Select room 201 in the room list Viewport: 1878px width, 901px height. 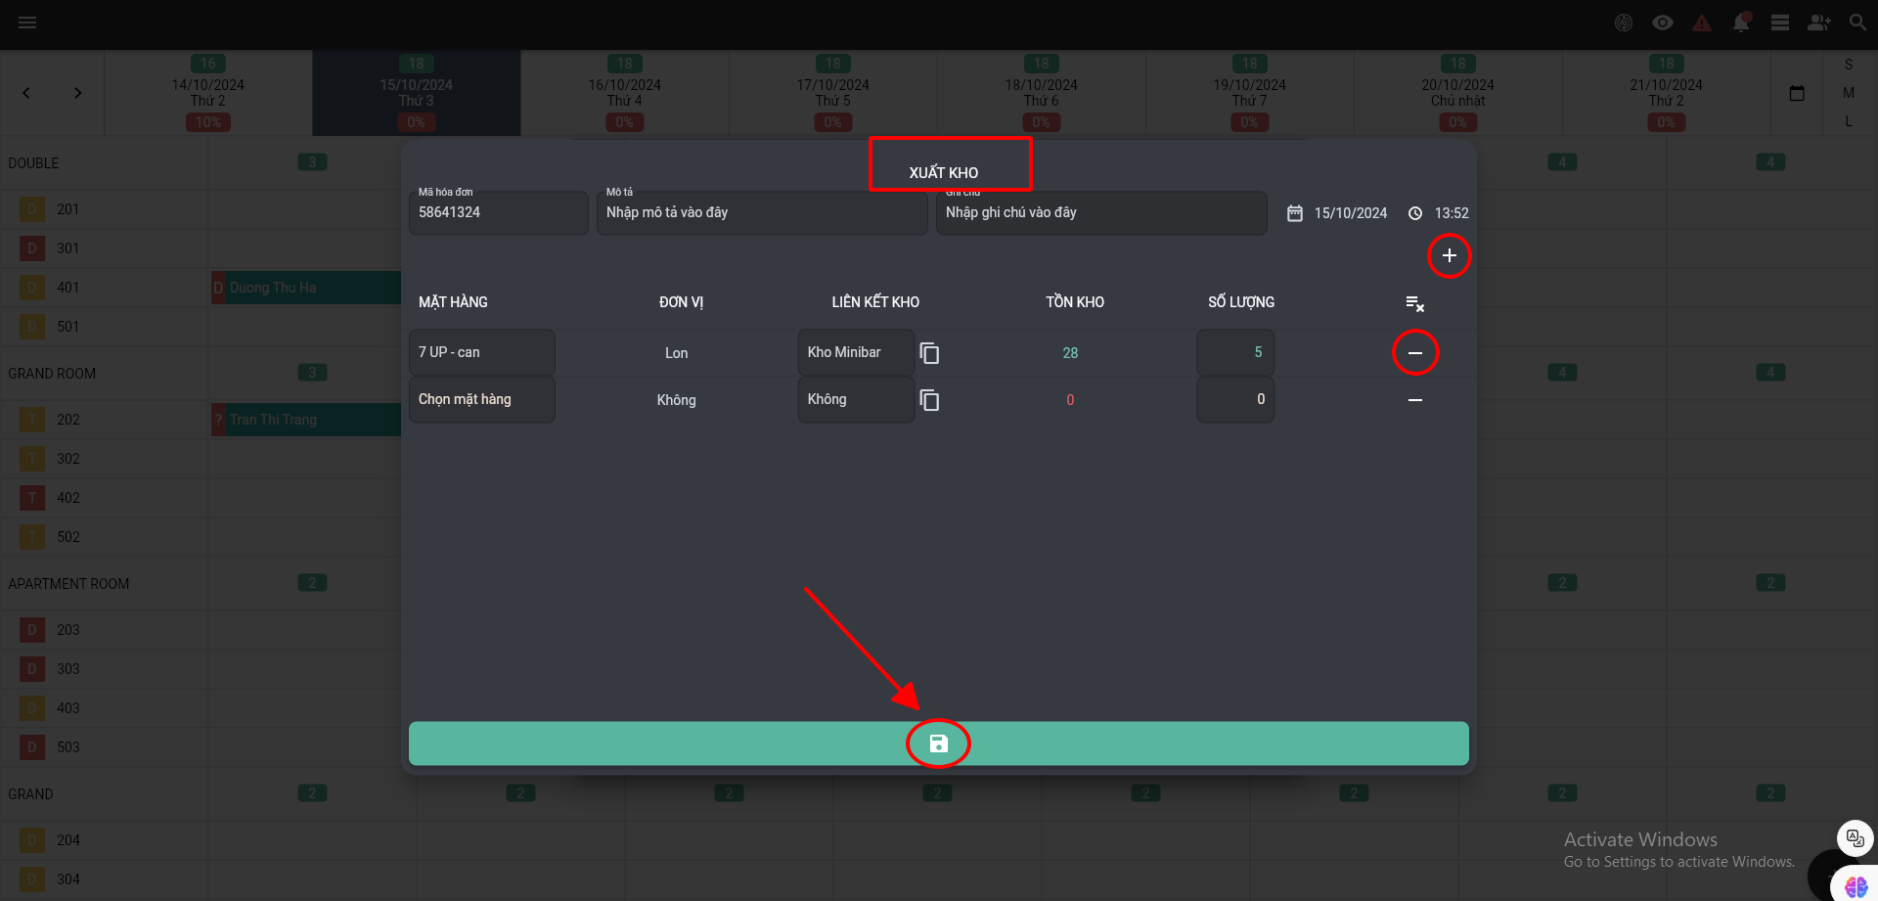67,209
